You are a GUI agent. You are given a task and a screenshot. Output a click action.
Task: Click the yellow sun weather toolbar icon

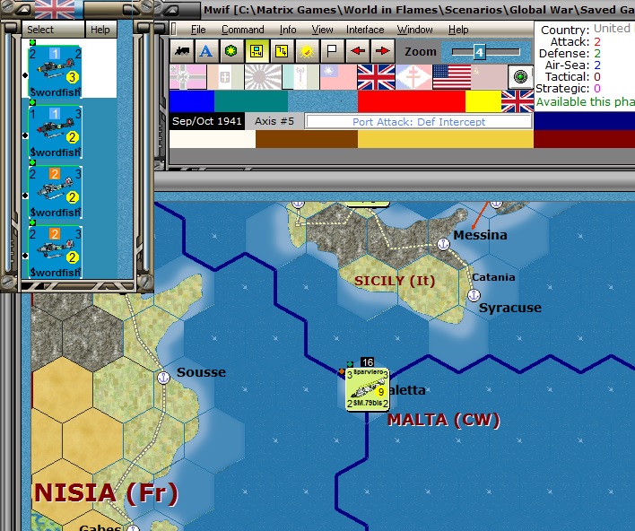point(307,51)
